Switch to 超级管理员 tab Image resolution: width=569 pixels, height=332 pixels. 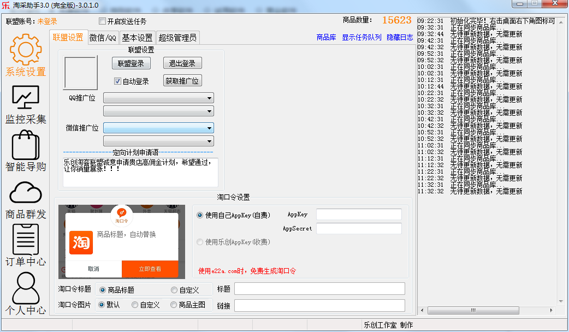(x=177, y=38)
